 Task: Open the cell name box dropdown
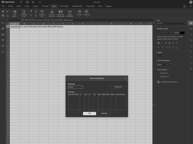(x=19, y=20)
